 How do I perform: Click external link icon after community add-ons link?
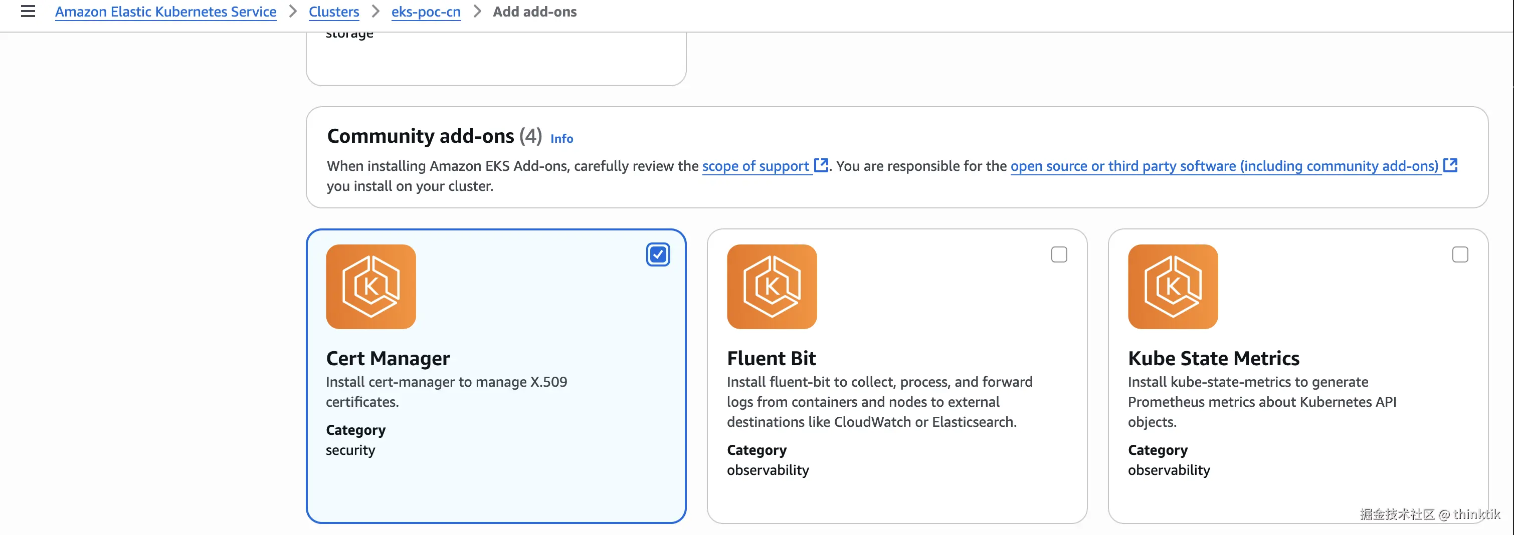point(1450,166)
